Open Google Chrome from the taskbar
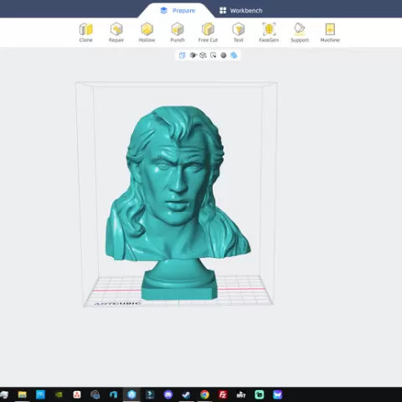This screenshot has width=402, height=402. pos(204,394)
